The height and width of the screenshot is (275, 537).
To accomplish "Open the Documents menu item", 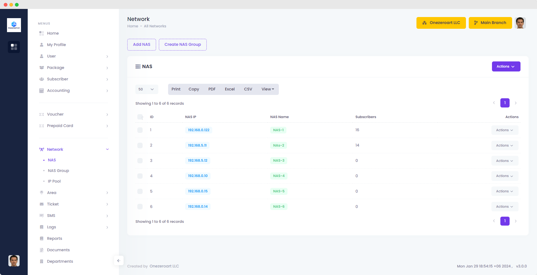I will click(x=58, y=250).
